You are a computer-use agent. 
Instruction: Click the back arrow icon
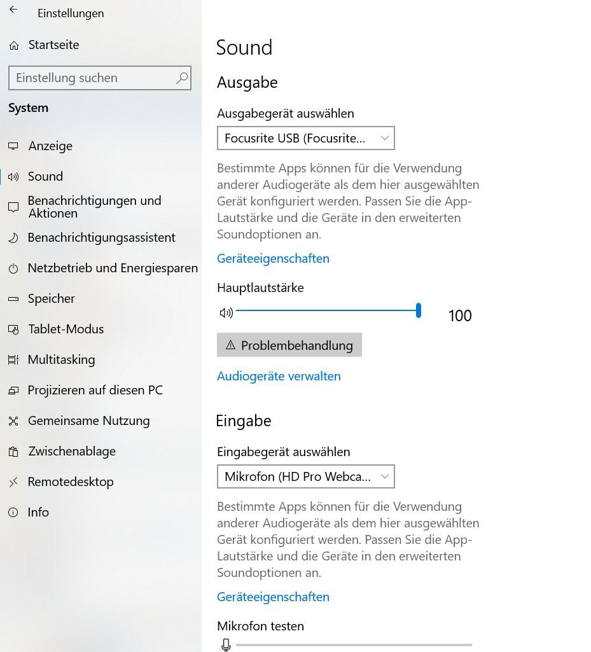click(13, 10)
